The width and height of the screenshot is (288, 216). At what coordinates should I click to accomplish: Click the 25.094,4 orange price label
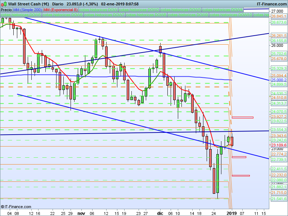(x=279, y=76)
